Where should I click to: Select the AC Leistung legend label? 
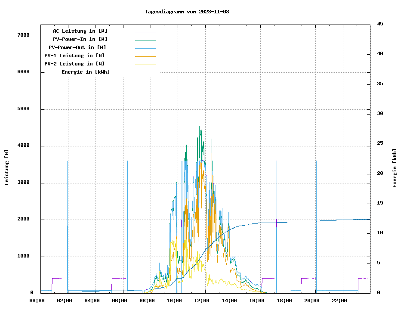pos(80,31)
